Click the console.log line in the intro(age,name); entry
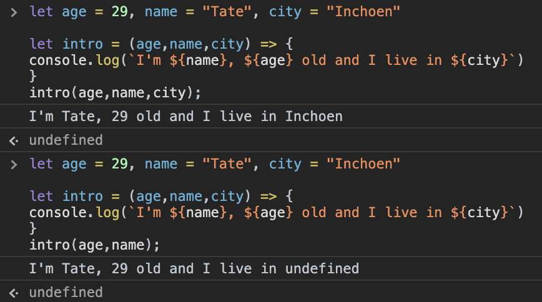This screenshot has height=302, width=542. 277,213
